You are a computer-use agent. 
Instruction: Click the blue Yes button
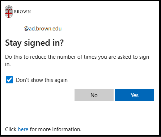(x=135, y=95)
